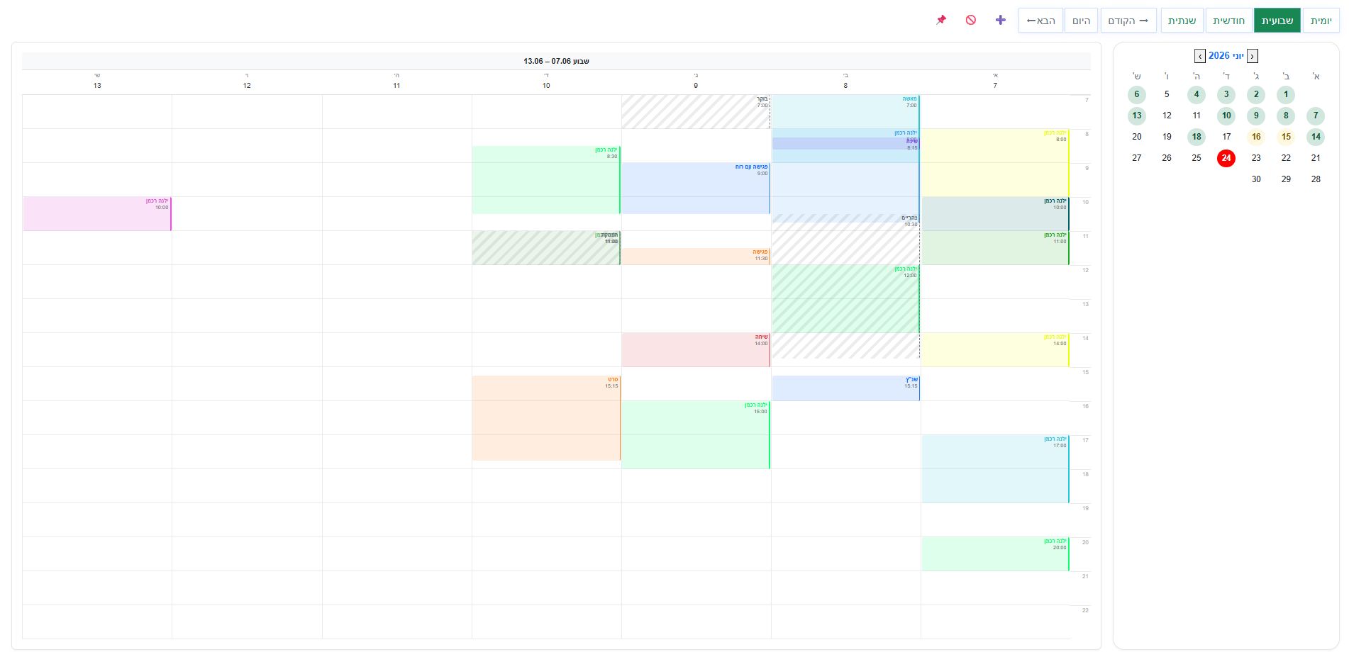
Task: Select the red highlighted day 24 in the mini calendar
Action: tap(1226, 158)
